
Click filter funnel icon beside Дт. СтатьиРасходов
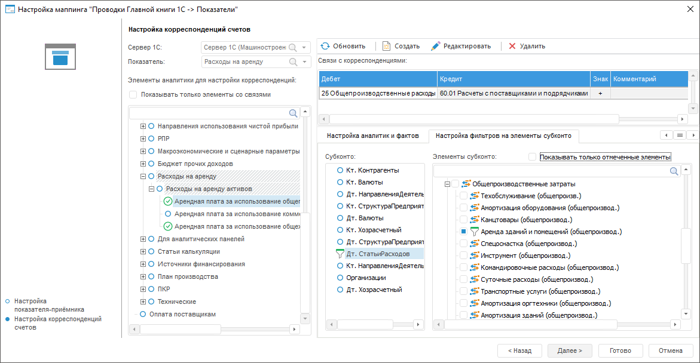coord(340,254)
